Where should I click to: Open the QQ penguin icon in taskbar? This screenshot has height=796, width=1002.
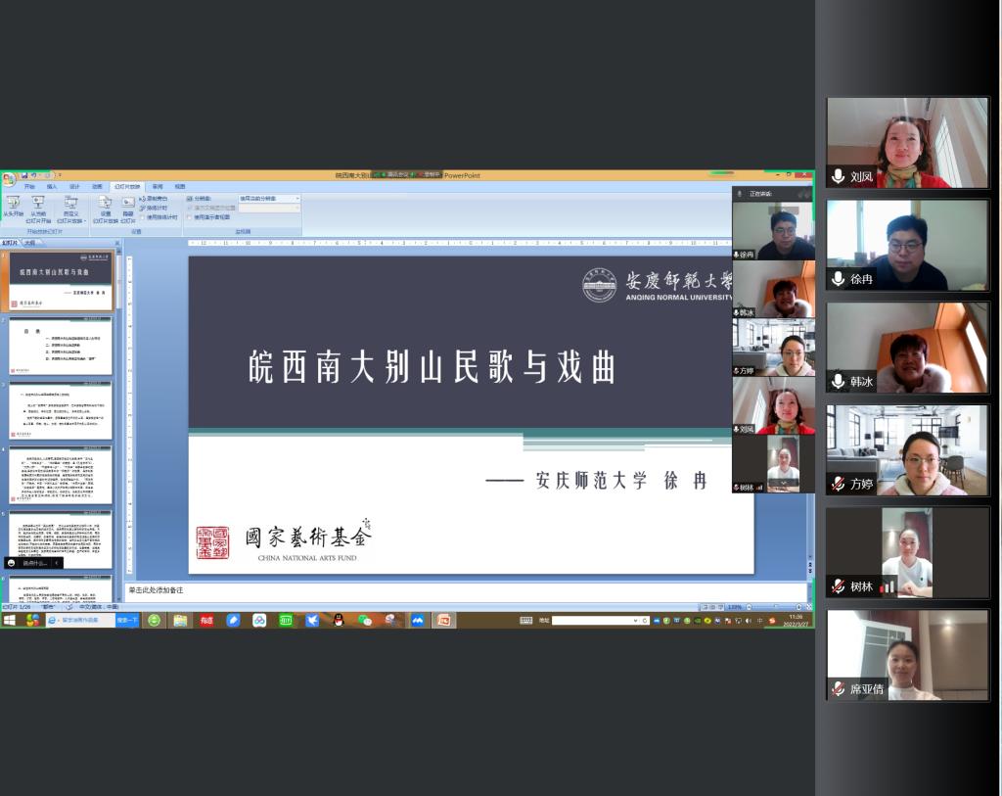coord(339,620)
